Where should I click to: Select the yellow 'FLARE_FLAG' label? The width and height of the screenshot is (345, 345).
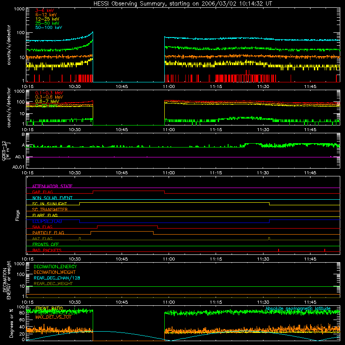(x=45, y=215)
